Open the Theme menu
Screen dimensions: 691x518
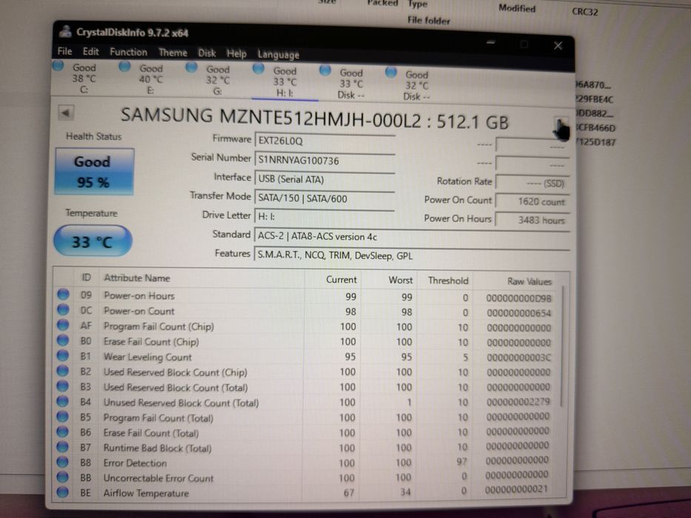click(173, 53)
